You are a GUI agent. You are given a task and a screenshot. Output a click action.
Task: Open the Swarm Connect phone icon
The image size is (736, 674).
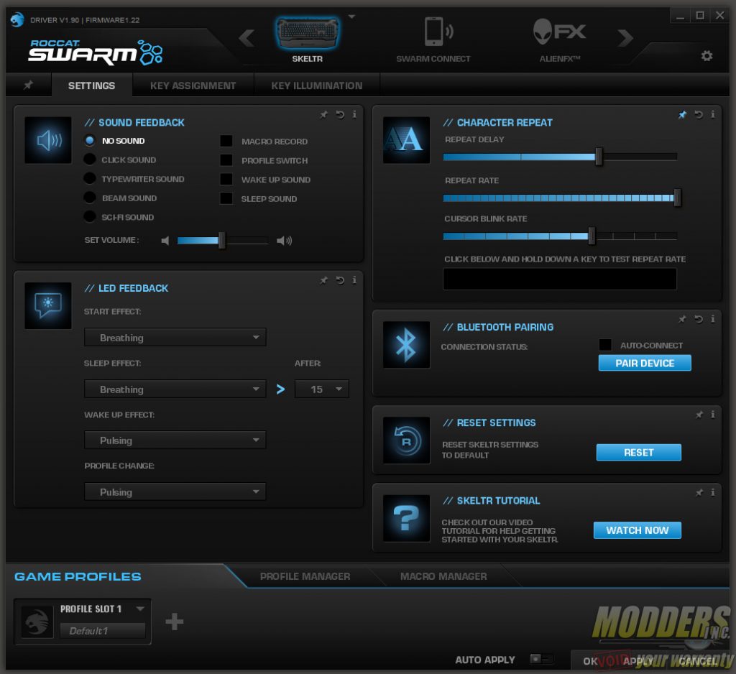pyautogui.click(x=438, y=31)
